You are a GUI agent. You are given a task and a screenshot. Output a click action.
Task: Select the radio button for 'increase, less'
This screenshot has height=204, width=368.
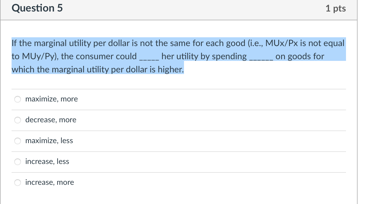17,162
